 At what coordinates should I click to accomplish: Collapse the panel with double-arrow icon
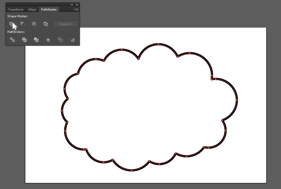coord(72,5)
